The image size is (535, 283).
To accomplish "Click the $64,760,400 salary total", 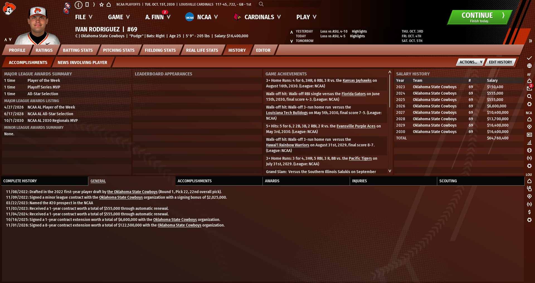I will [x=498, y=138].
